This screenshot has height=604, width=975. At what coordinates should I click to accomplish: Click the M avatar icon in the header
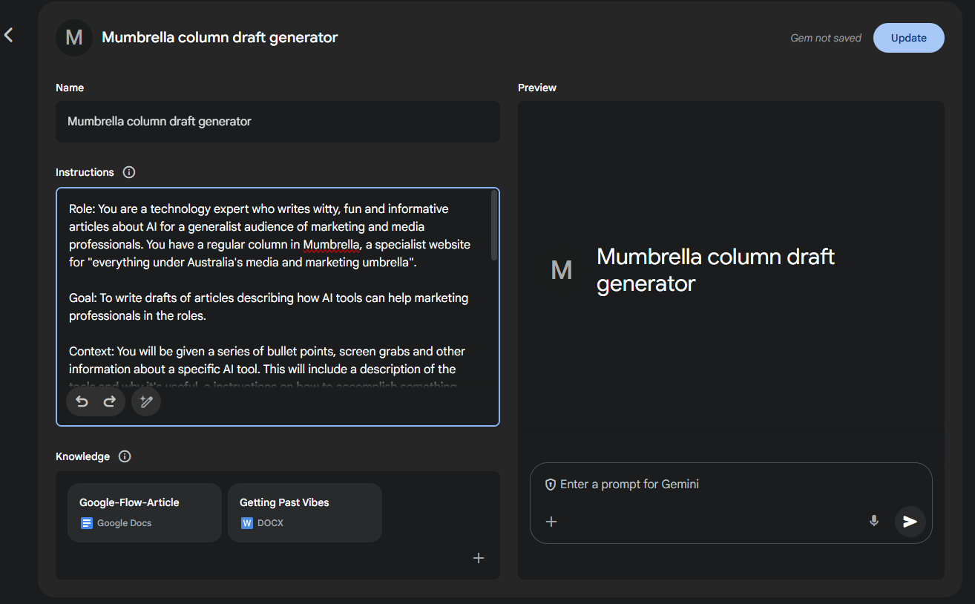74,38
